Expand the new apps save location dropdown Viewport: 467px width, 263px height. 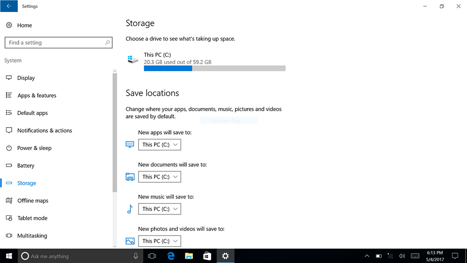click(x=160, y=145)
